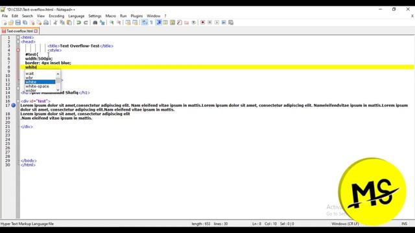Click the Redo toolbar icon
The width and height of the screenshot is (415, 233).
point(86,23)
